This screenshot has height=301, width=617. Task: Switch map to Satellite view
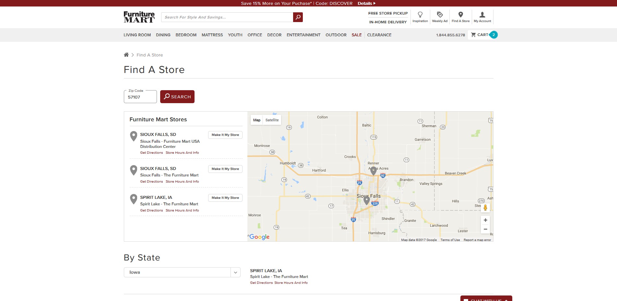point(272,120)
